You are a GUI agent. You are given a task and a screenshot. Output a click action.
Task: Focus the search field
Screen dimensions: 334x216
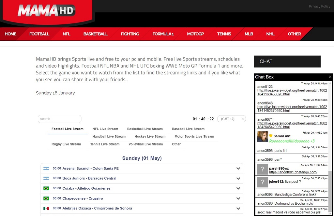59,119
